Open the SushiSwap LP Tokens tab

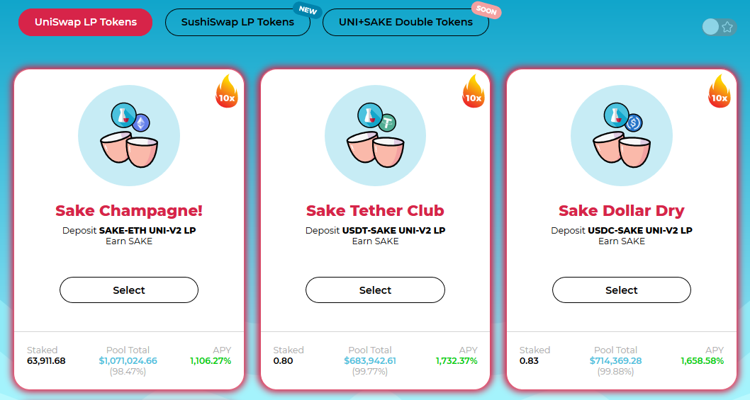[x=237, y=22]
